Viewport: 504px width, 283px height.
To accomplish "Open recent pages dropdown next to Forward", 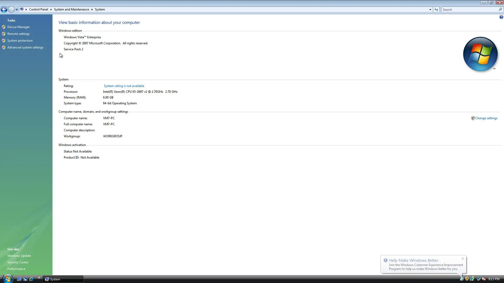I will tap(17, 10).
